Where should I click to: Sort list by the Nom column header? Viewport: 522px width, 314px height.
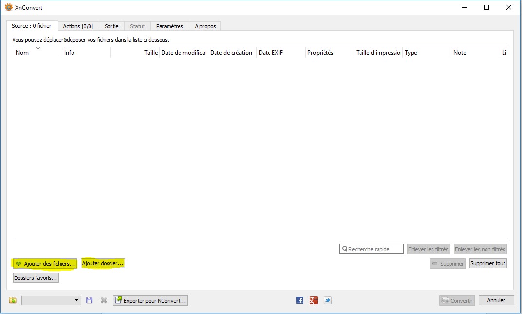point(37,53)
